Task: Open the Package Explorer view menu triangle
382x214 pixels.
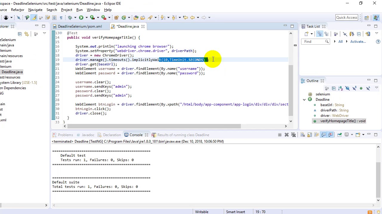Action: click(44, 33)
